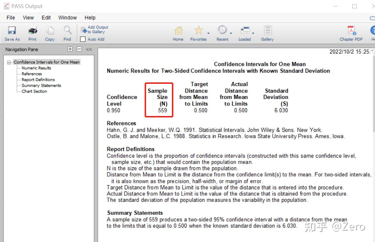Select Chart Section in the navigation tree
375x242 pixels.
point(34,91)
